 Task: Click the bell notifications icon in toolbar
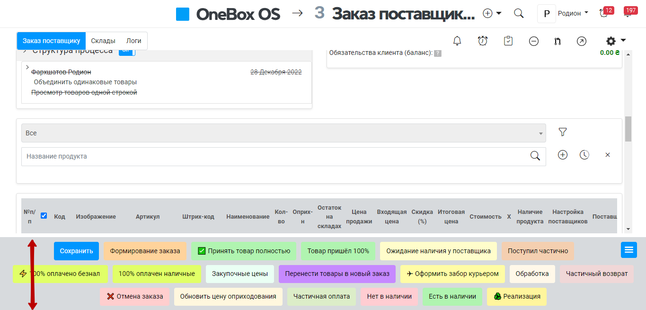(457, 41)
